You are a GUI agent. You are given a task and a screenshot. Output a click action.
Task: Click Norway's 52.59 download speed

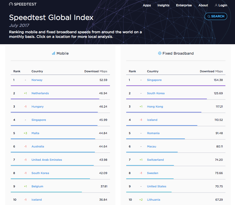click(103, 80)
